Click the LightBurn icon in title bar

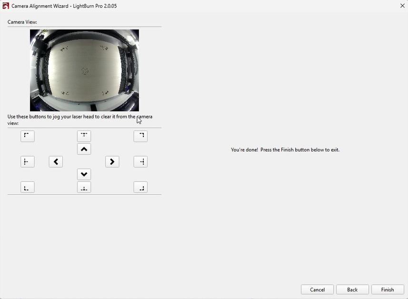coord(6,6)
